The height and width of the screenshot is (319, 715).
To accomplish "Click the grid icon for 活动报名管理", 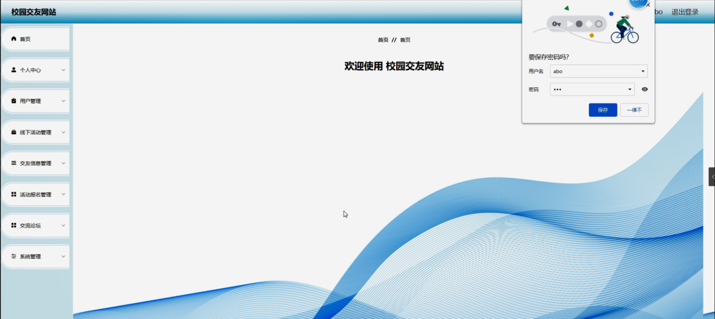I will 14,194.
